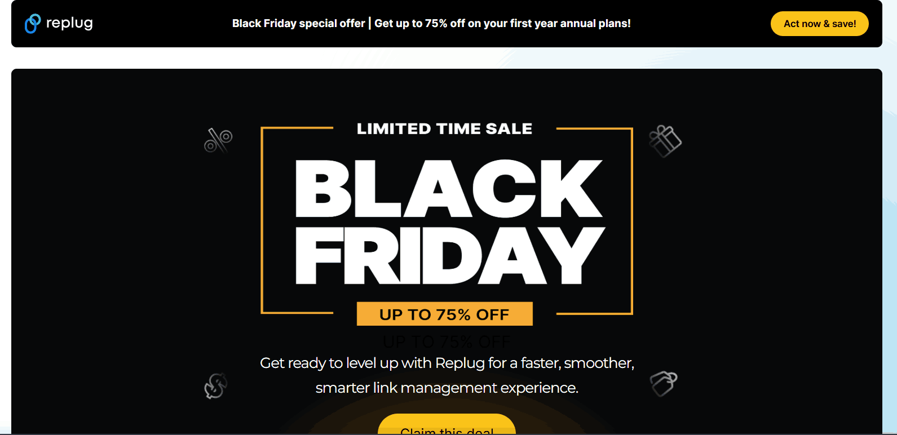Click "smarter link management experience" text line
897x435 pixels.
tap(447, 388)
